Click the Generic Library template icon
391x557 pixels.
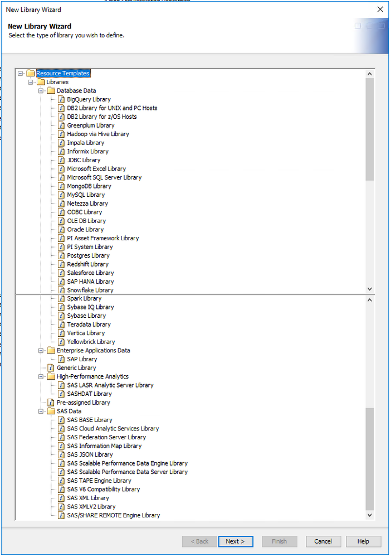point(51,367)
